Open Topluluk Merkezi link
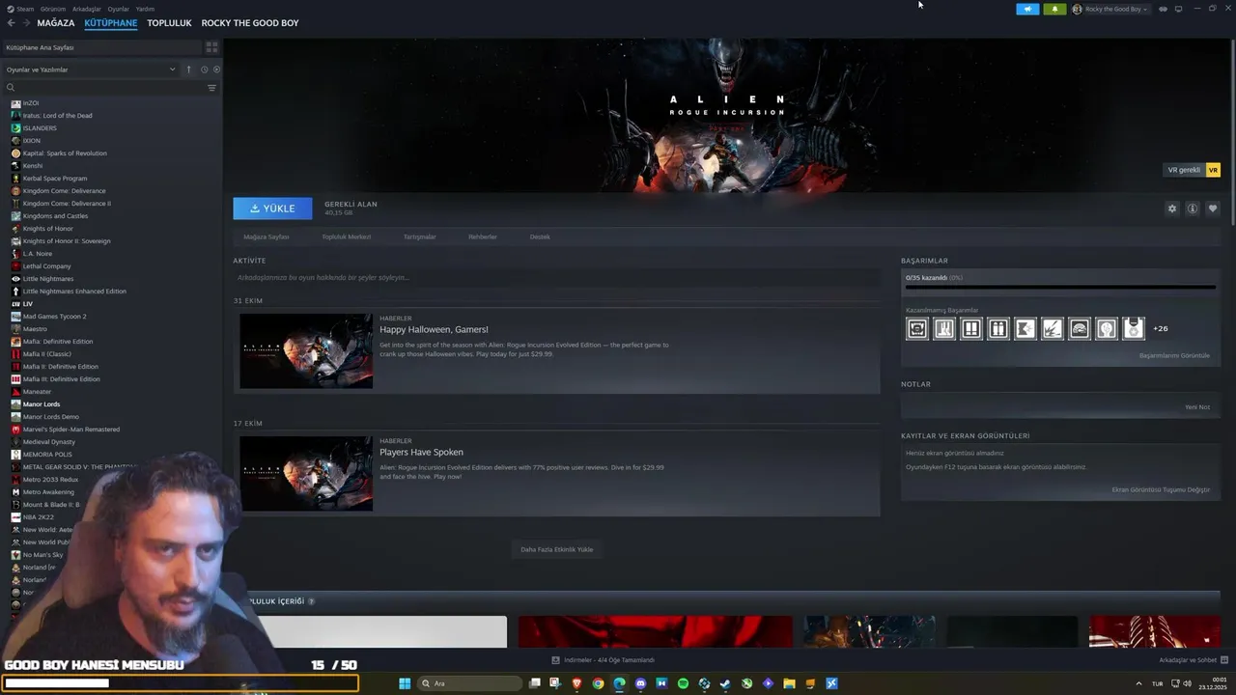1236x695 pixels. (x=346, y=236)
